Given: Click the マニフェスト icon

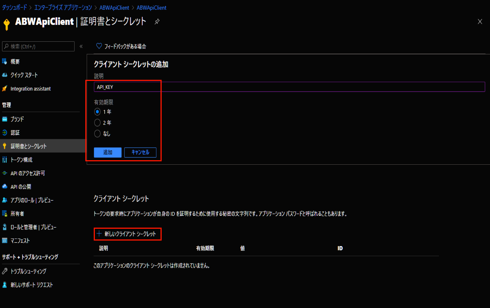Looking at the screenshot, I should coord(4,240).
